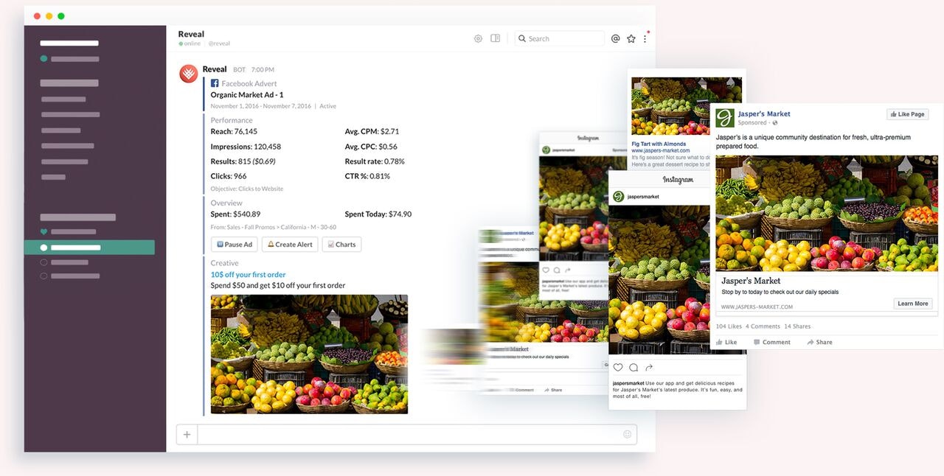The height and width of the screenshot is (476, 944).
Task: Click the Create Alert button
Action: coord(290,245)
